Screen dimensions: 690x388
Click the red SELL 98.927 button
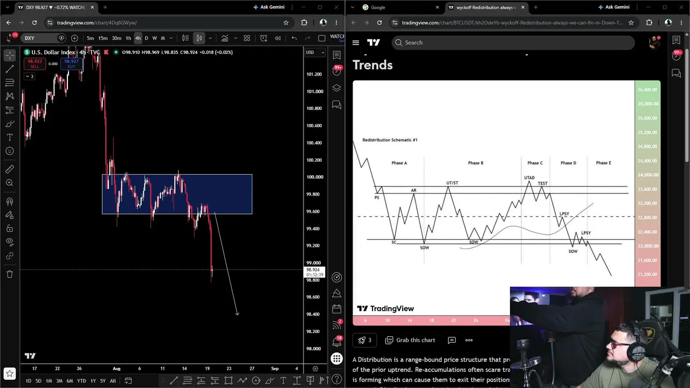coord(34,64)
